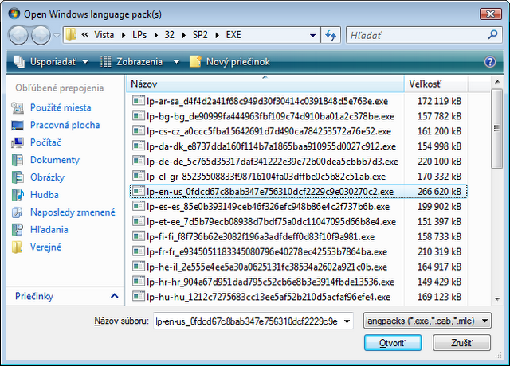Open Dokumenty in the sidebar
Image resolution: width=510 pixels, height=366 pixels.
[x=55, y=160]
